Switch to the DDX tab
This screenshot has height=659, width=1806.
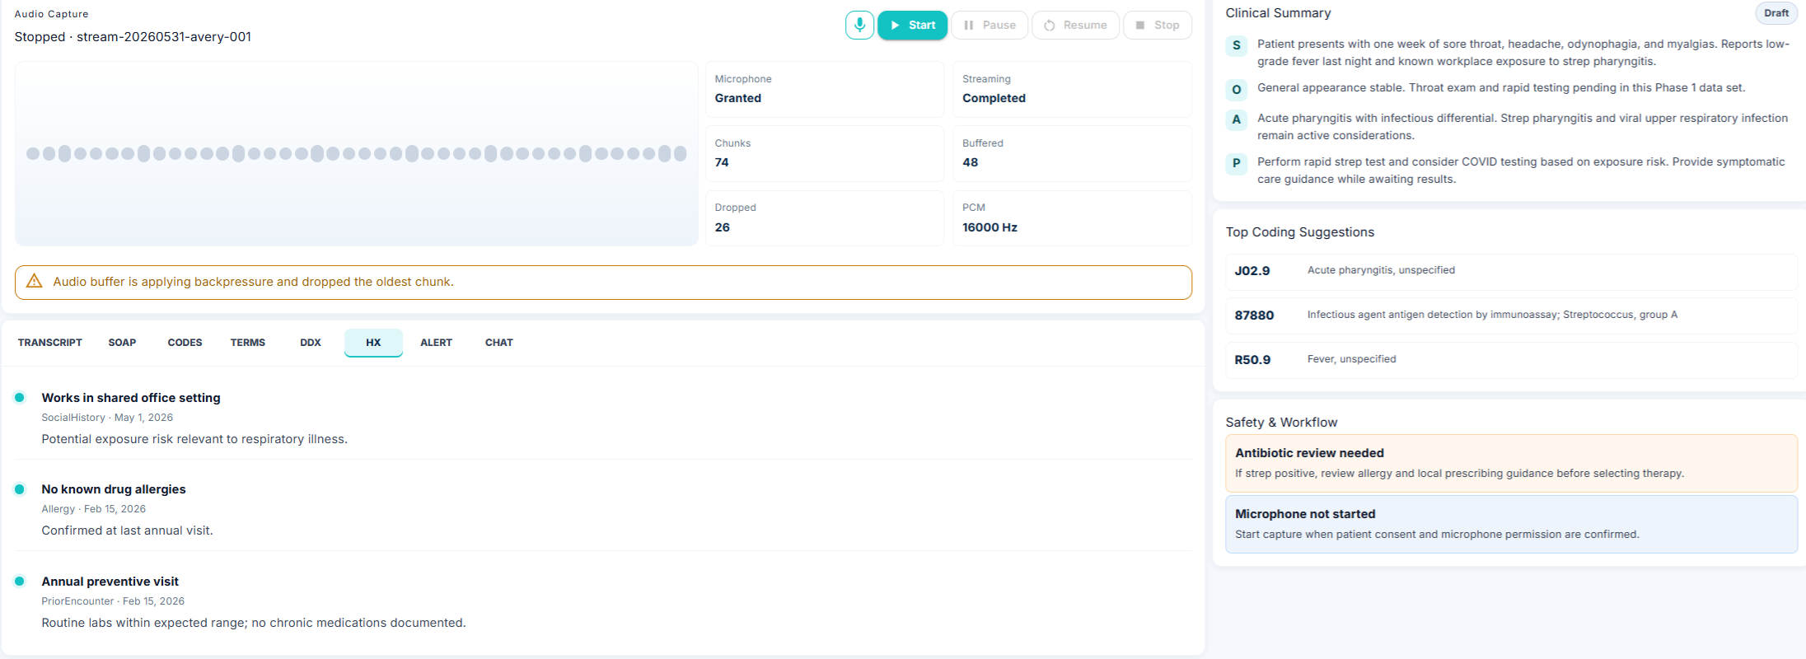click(x=311, y=343)
